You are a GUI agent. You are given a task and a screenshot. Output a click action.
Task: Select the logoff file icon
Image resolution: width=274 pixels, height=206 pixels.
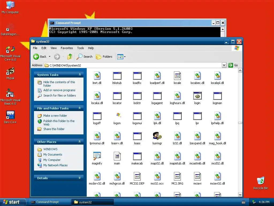point(97,116)
